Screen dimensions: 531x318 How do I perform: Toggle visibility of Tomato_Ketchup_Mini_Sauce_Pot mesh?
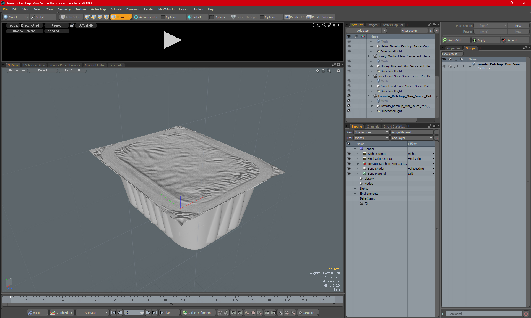[x=349, y=101]
